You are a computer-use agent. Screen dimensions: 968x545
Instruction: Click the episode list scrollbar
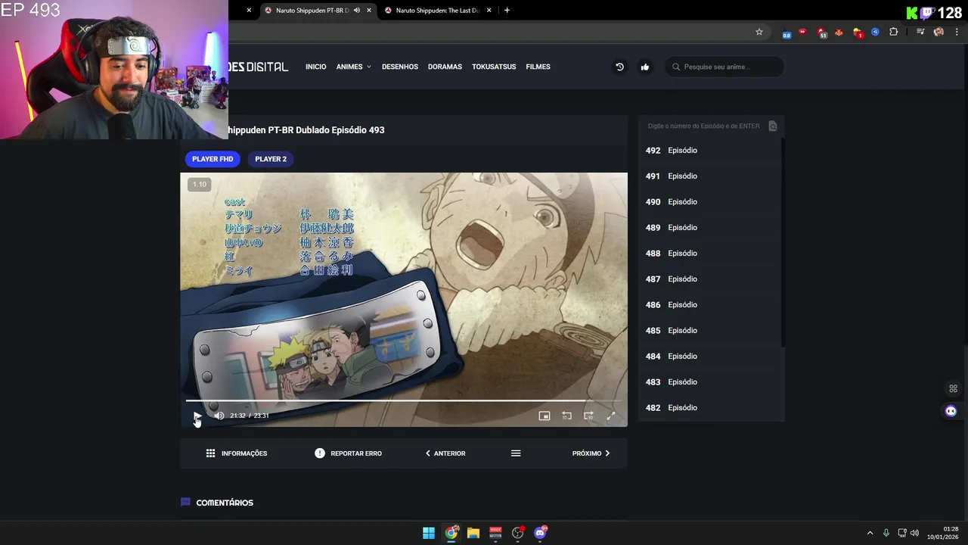coord(782,242)
